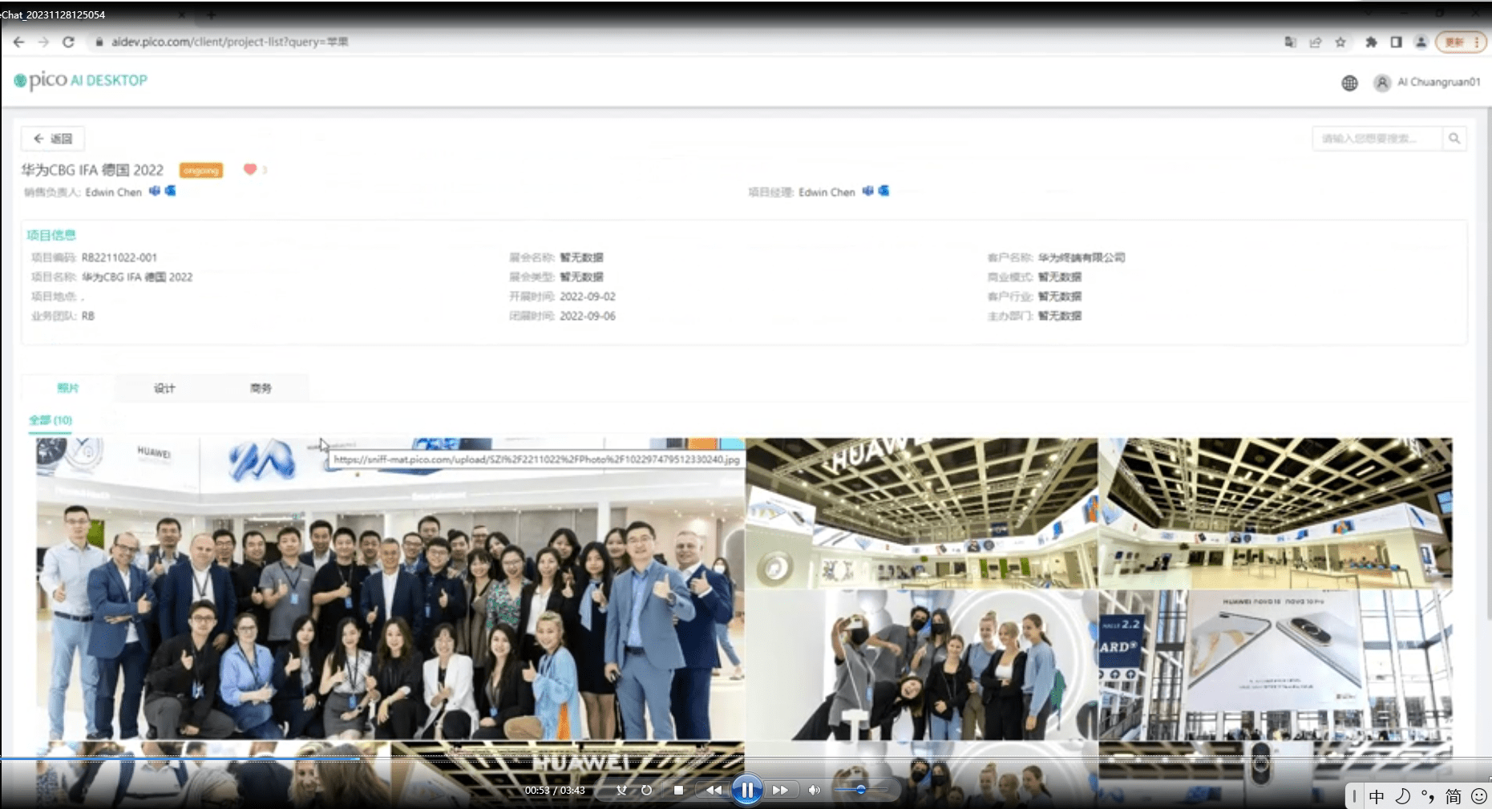Image resolution: width=1492 pixels, height=809 pixels.
Task: Open the browser profile avatar
Action: [x=1421, y=42]
